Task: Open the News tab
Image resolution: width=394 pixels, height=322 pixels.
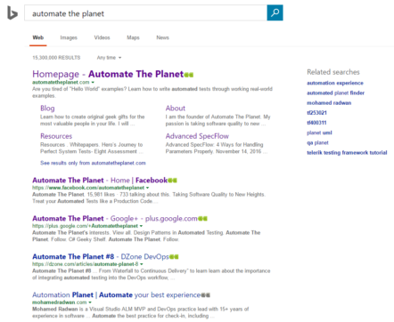Action: point(162,37)
